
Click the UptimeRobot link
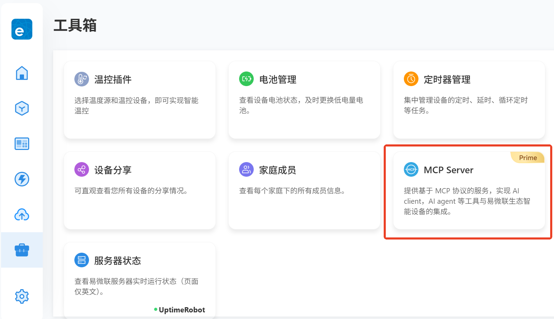[181, 310]
